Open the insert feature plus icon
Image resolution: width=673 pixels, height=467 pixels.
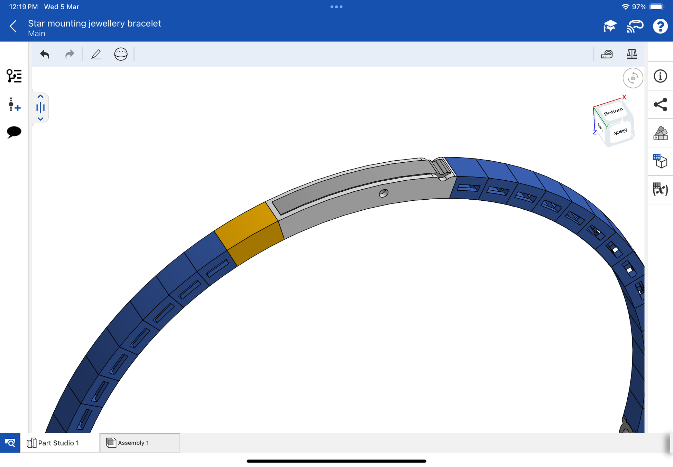[x=14, y=104]
